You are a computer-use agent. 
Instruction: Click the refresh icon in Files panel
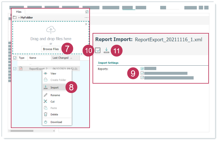coord(87,12)
